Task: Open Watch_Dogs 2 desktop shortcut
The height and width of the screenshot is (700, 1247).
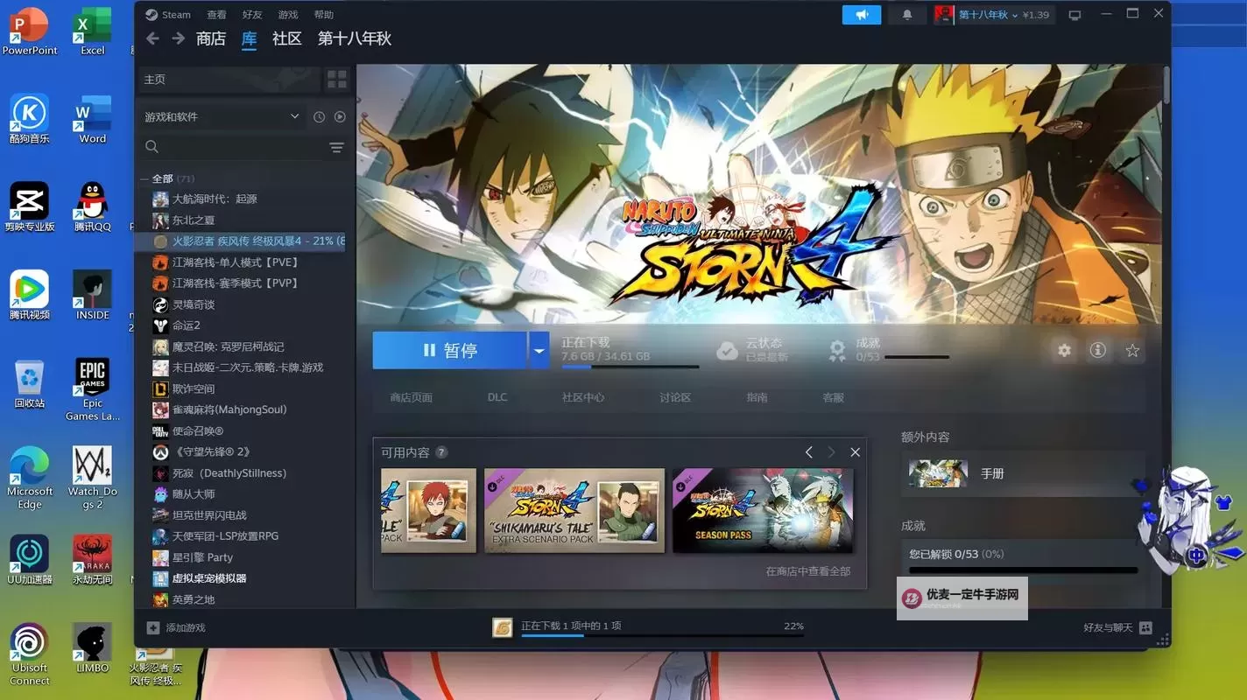Action: coord(92,478)
